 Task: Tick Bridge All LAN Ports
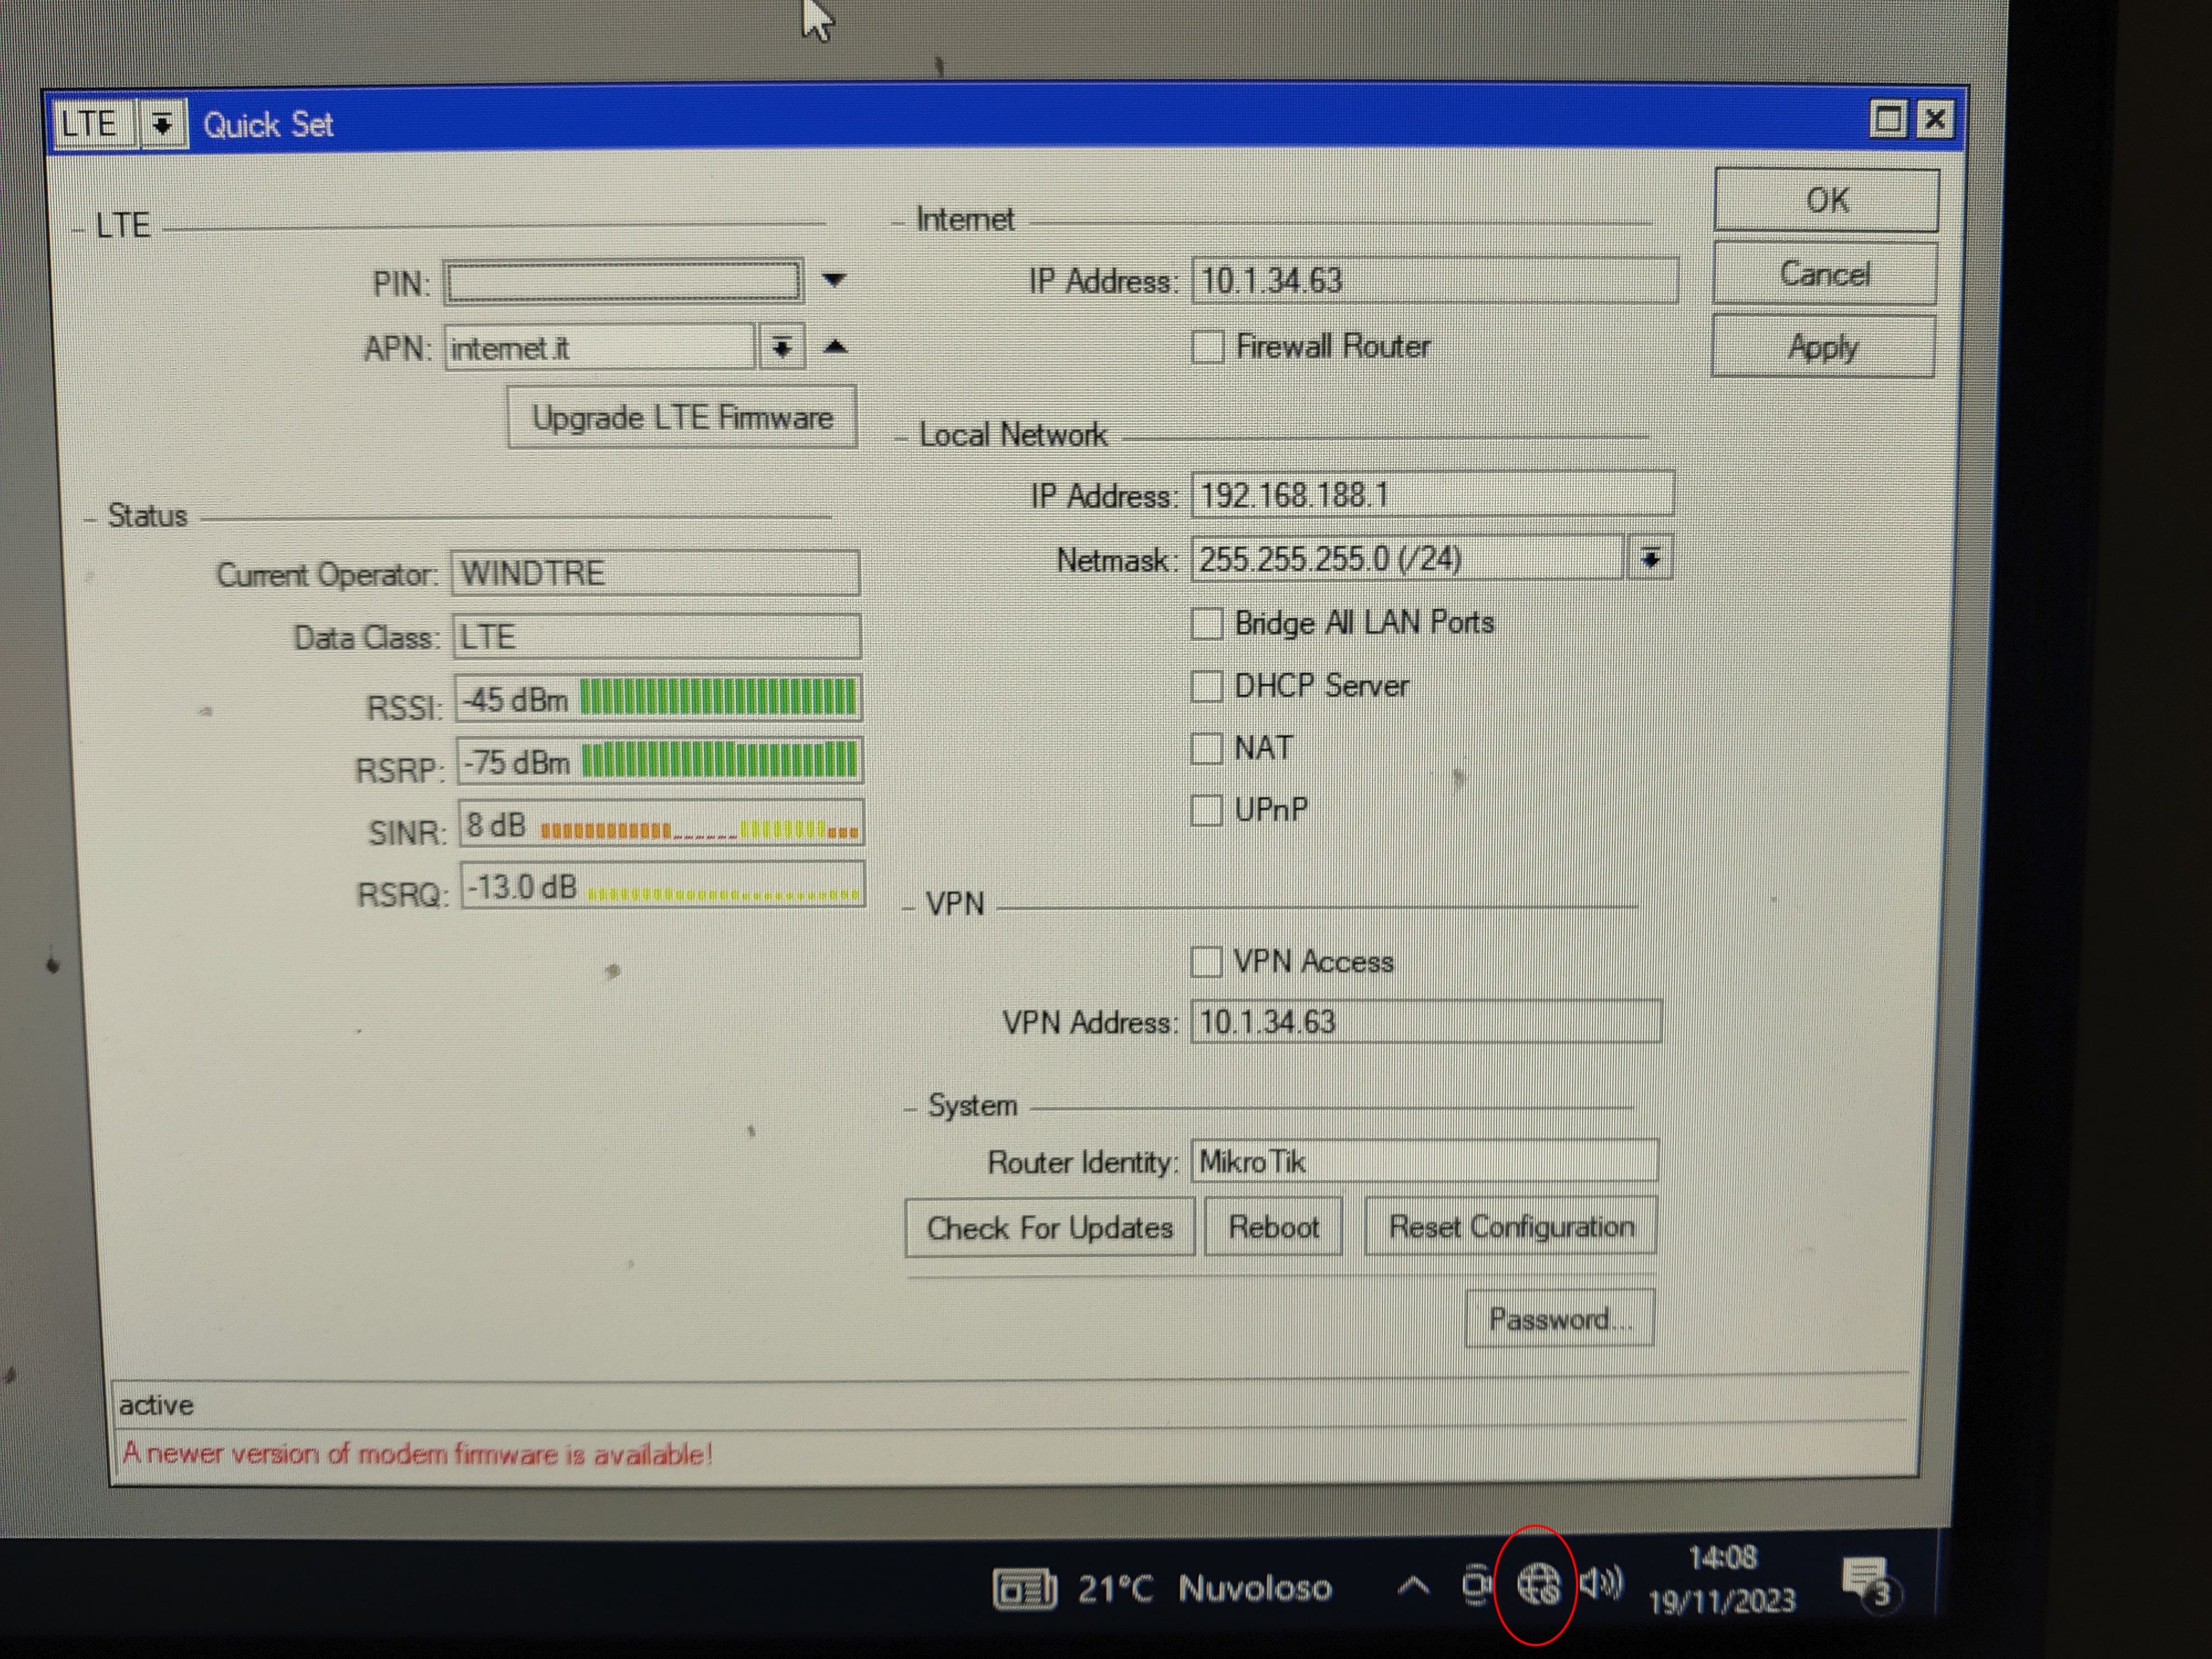tap(1207, 623)
